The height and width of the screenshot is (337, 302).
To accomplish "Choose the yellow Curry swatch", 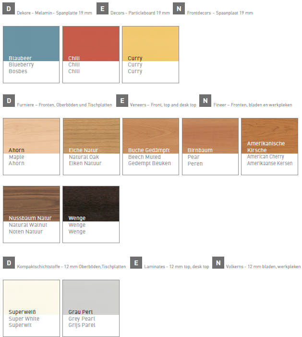I will 150,43.
